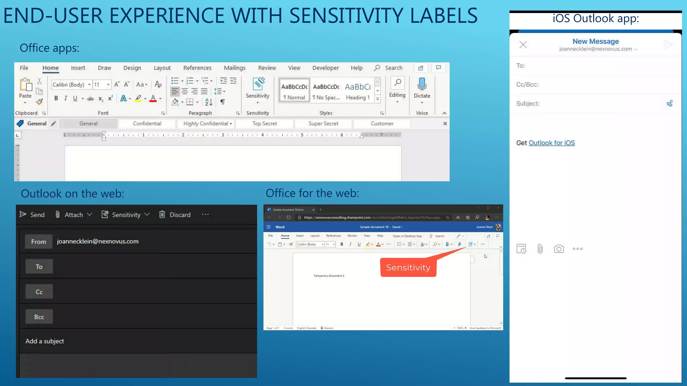The height and width of the screenshot is (386, 687).
Task: Click the address bar in Office web browser
Action: 373,217
